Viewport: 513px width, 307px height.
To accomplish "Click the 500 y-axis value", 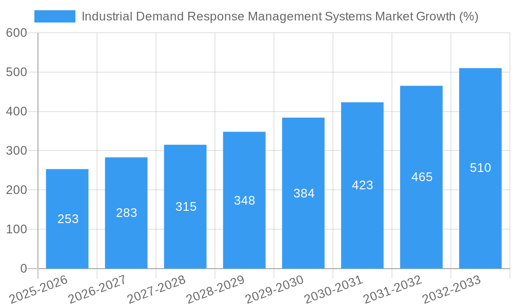I will pos(17,72).
